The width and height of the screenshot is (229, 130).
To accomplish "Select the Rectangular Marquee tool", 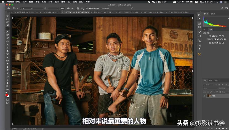I will 7,19.
